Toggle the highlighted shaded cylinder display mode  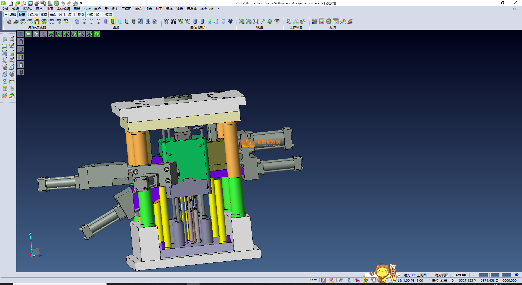pos(113,21)
